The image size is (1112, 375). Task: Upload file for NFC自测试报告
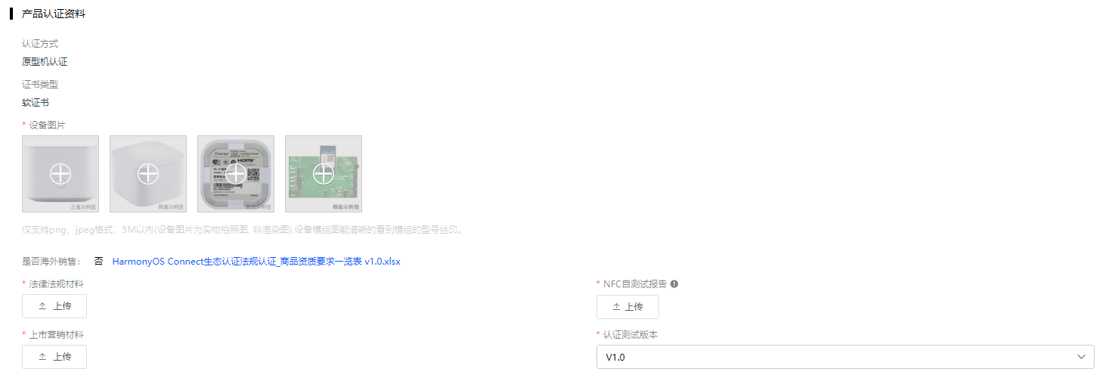click(x=627, y=306)
